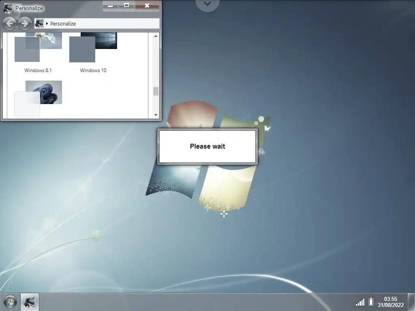Click the Personalize breadcrumb text
The height and width of the screenshot is (311, 415).
[x=63, y=23]
